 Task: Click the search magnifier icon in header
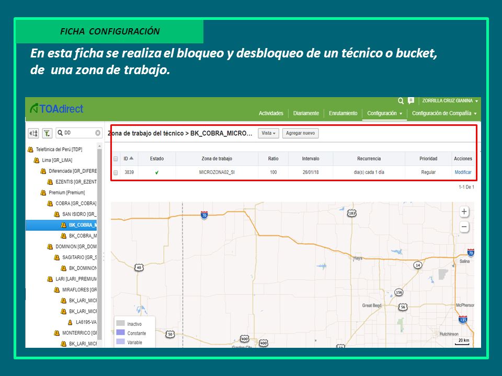coord(401,101)
